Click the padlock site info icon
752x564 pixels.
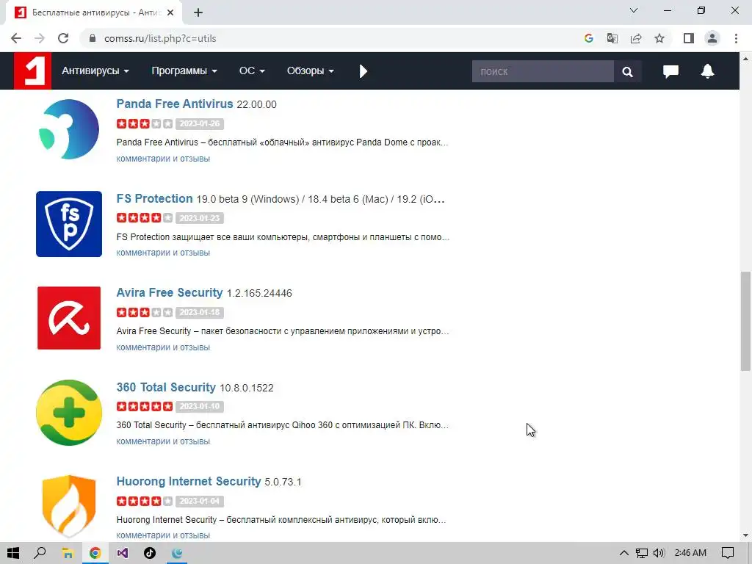93,38
